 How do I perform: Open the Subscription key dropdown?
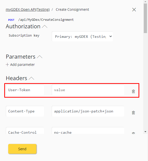[82, 37]
